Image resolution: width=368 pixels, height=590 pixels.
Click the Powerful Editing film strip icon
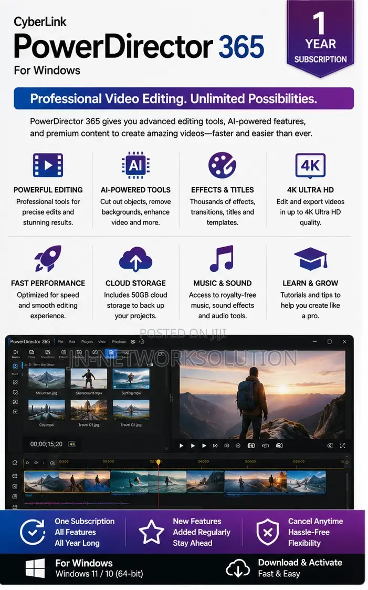pos(48,165)
